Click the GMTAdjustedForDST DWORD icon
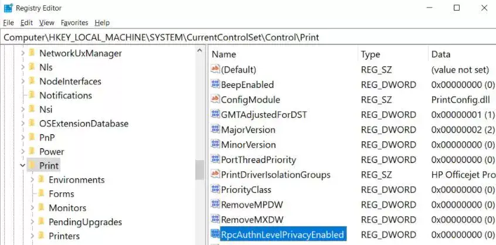This screenshot has height=245, width=496. (215, 114)
